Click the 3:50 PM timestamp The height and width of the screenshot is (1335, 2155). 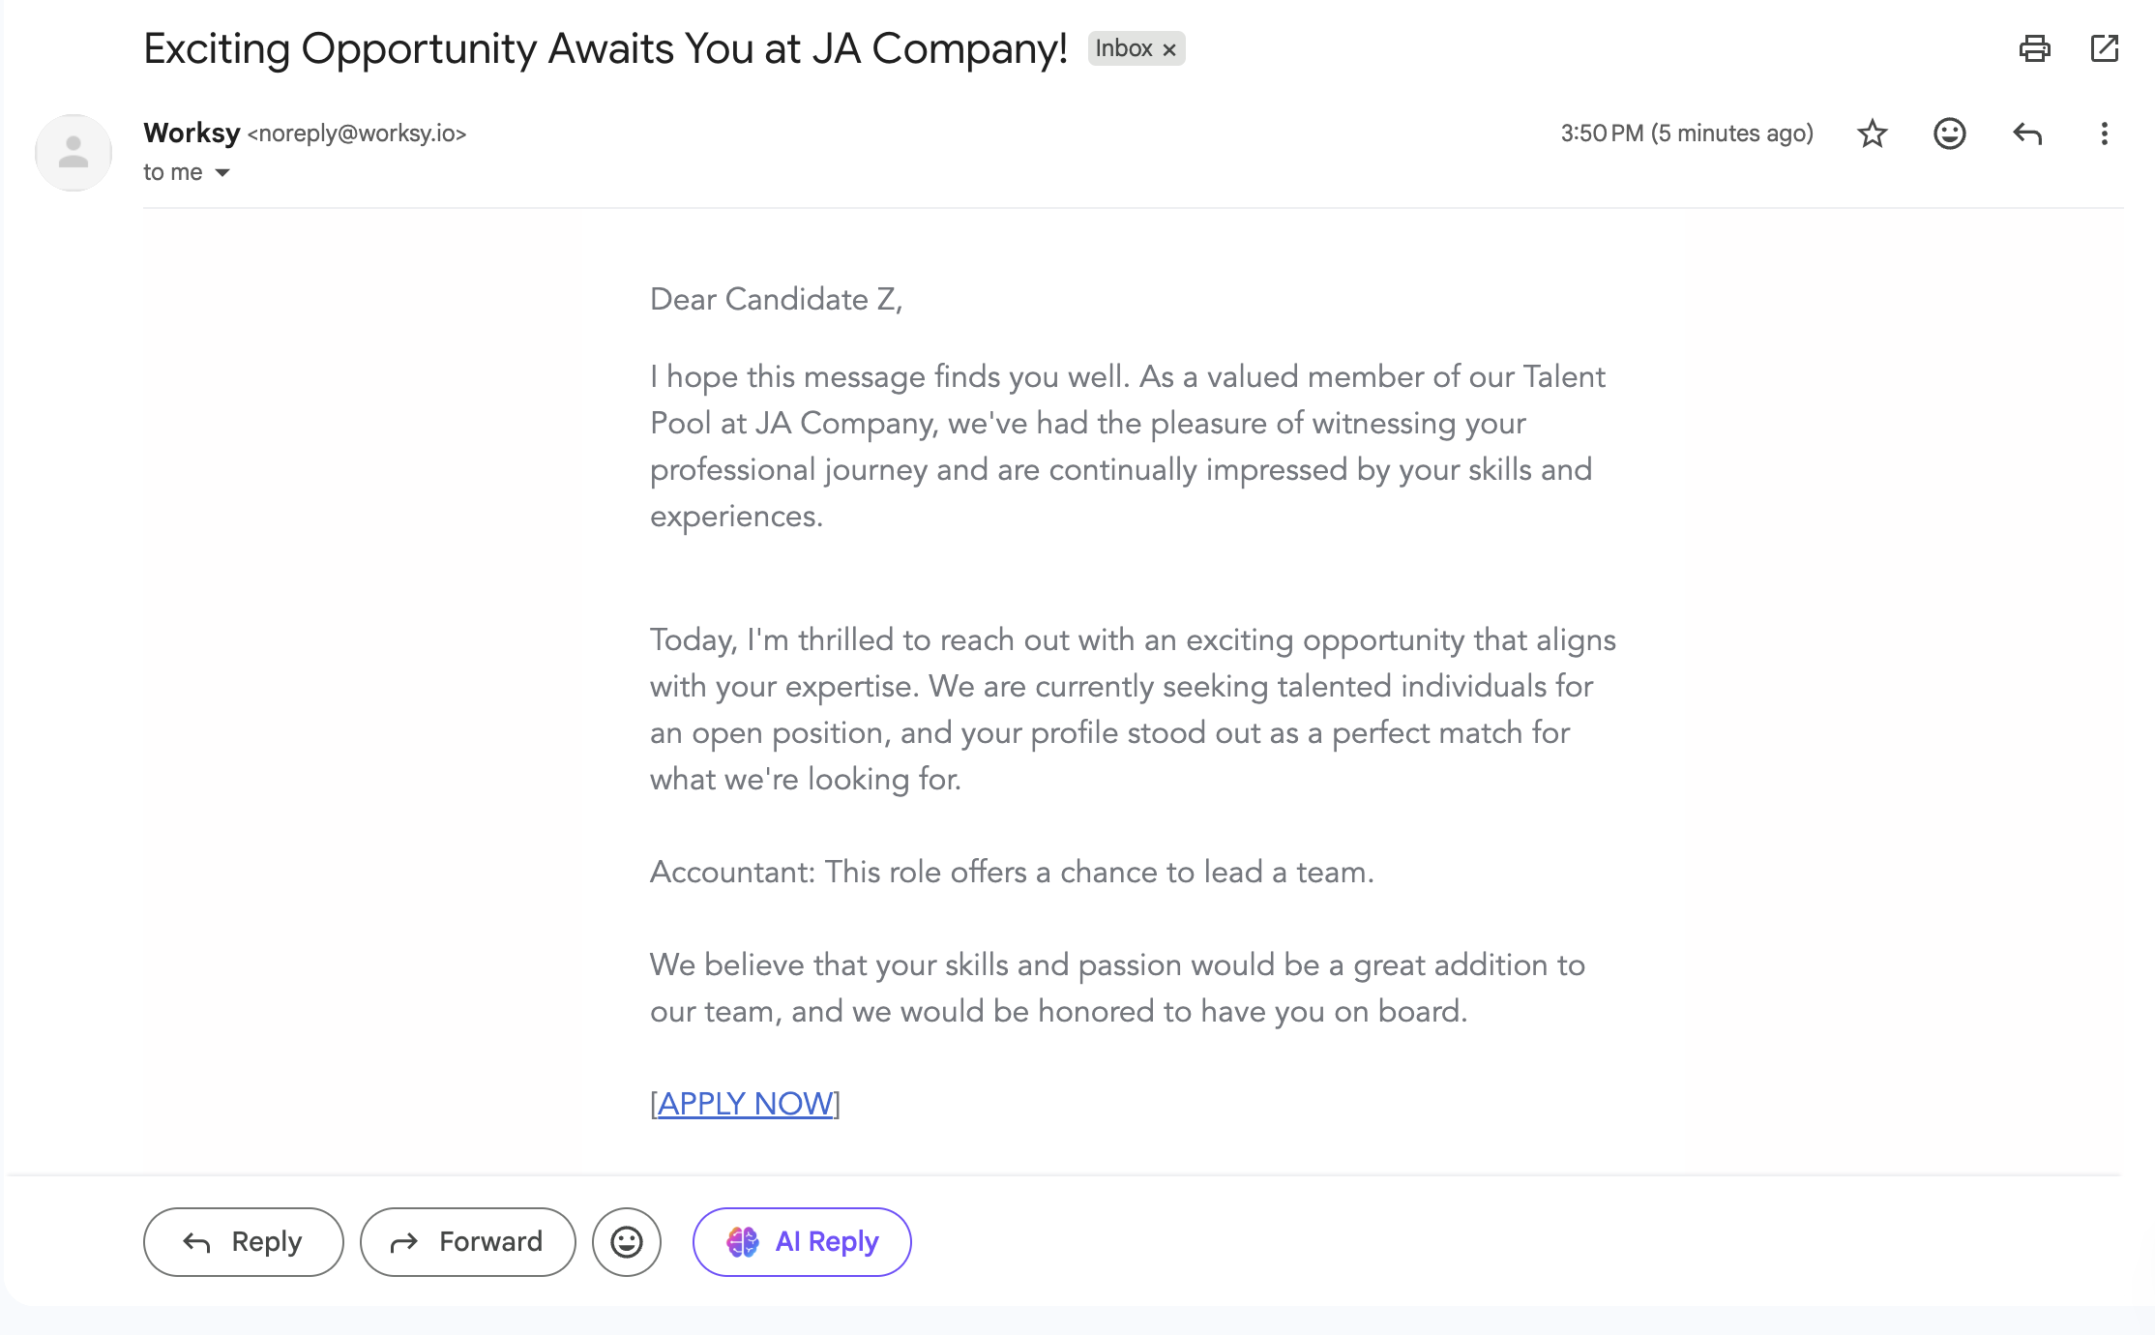(1687, 133)
